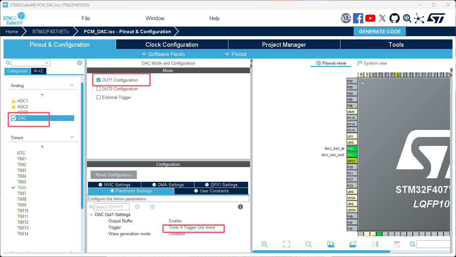Viewport: 456px width, 257px height.
Task: Go to the Home breadcrumb
Action: pos(12,32)
